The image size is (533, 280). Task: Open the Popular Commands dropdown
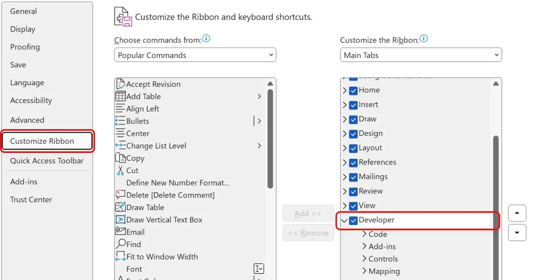(195, 55)
